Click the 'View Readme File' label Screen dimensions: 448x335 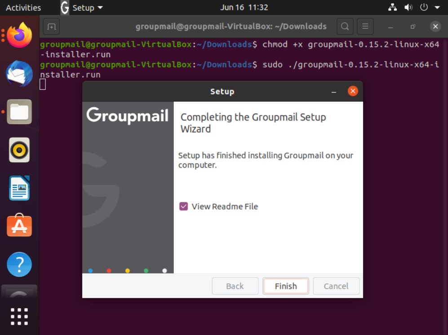pos(225,207)
